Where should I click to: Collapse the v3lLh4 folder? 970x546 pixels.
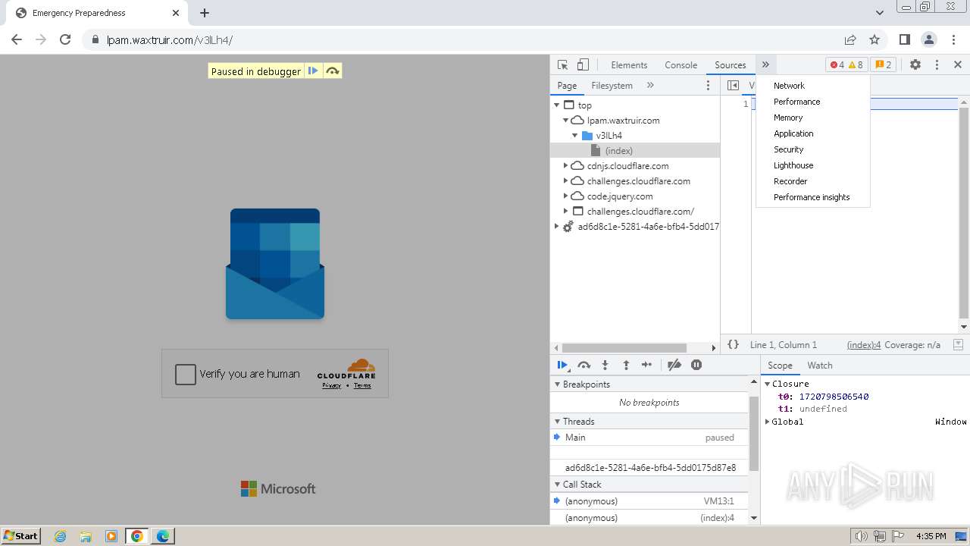pyautogui.click(x=575, y=136)
